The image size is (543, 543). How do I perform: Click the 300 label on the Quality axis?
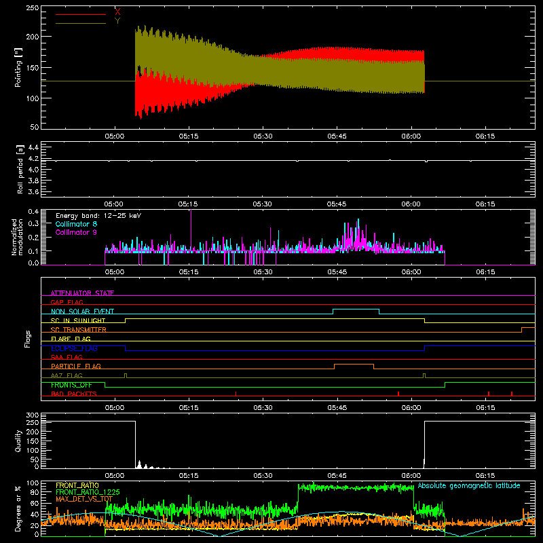pyautogui.click(x=33, y=415)
